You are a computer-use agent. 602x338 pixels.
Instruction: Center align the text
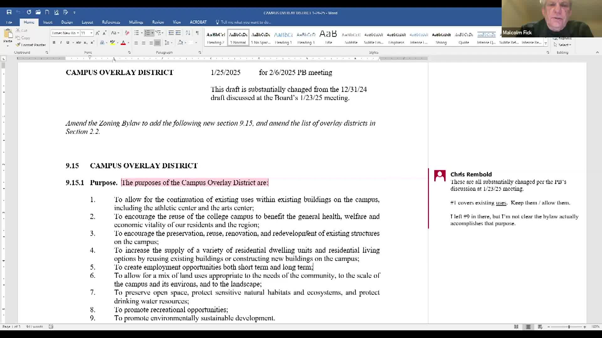pos(144,43)
